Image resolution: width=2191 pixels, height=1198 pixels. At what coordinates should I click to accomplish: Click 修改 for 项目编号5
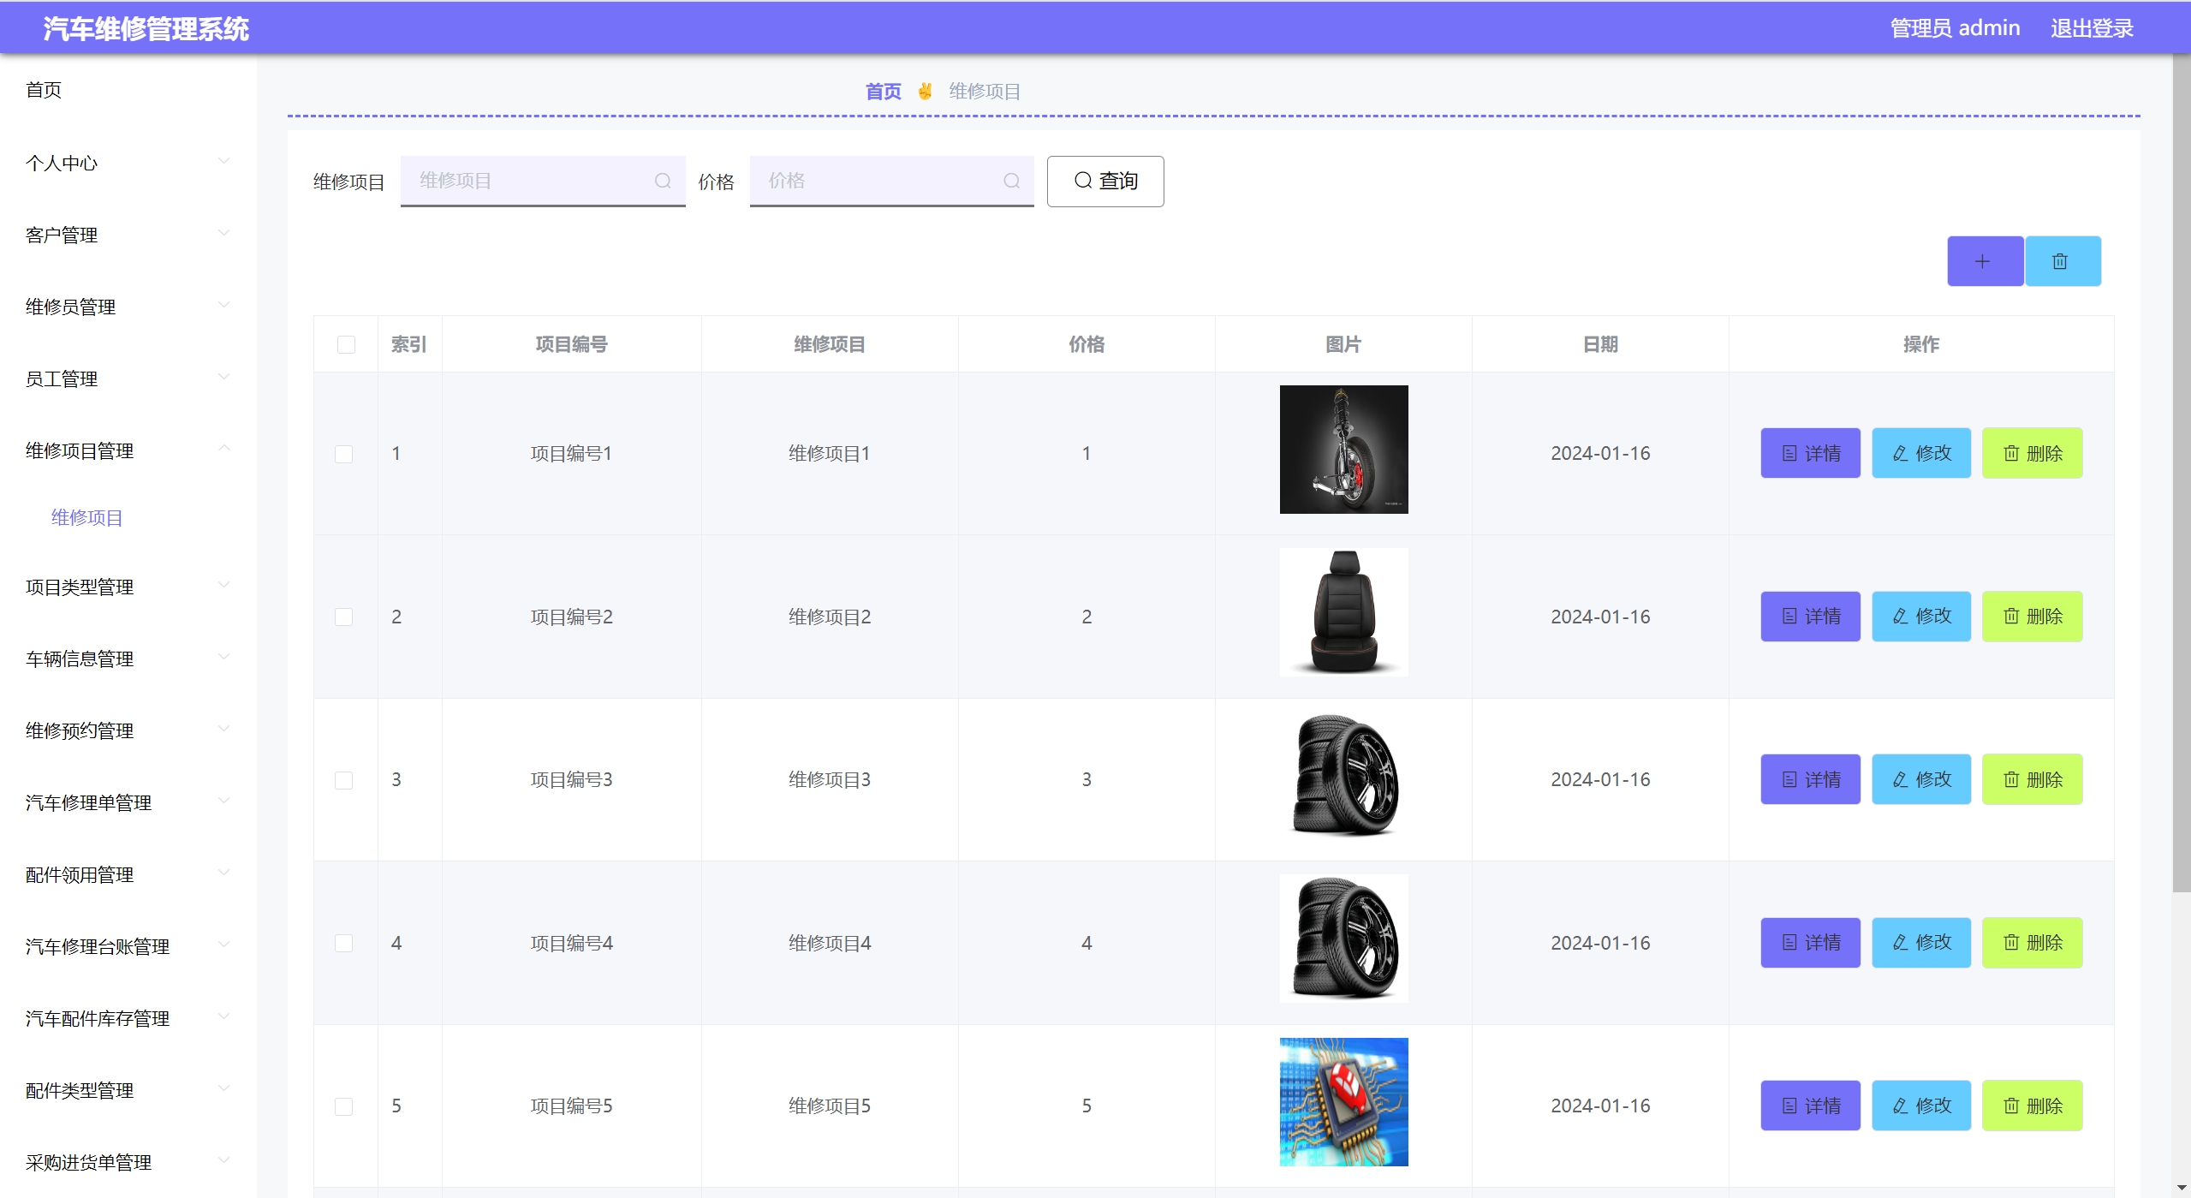[x=1920, y=1106]
